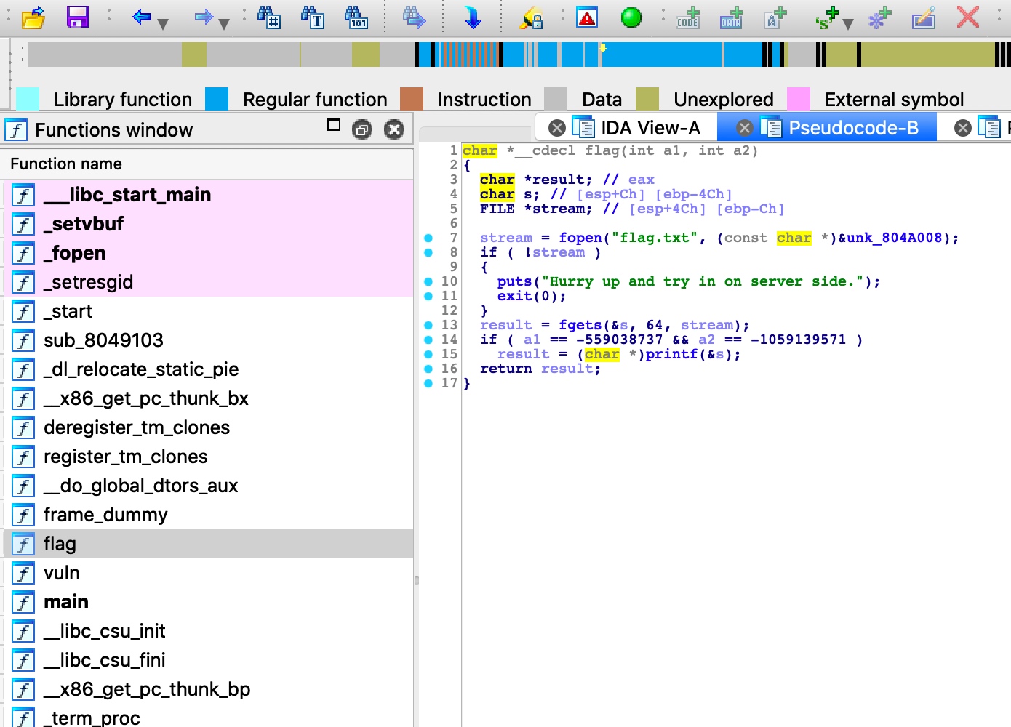Open the back arrow history dropdown
The width and height of the screenshot is (1011, 727).
tap(163, 24)
